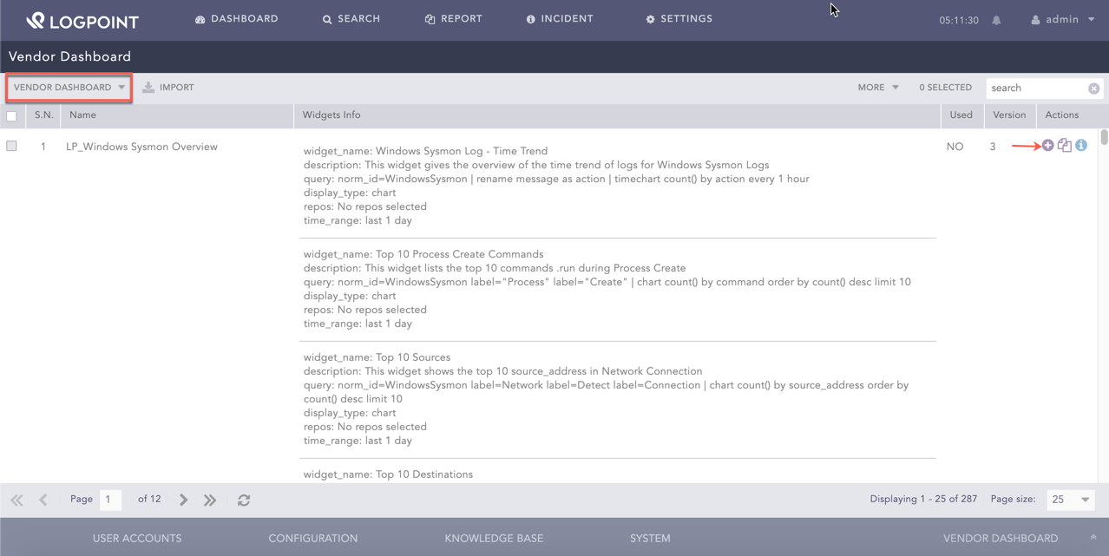Viewport: 1109px width, 556px height.
Task: Open the Page size dropdown
Action: 1070,500
